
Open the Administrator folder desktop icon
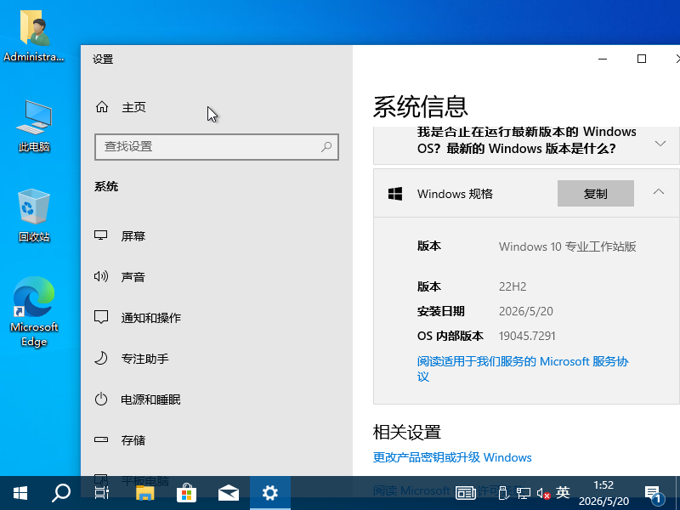[34, 36]
